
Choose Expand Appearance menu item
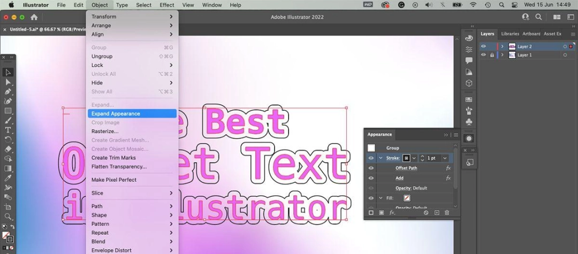click(x=132, y=114)
